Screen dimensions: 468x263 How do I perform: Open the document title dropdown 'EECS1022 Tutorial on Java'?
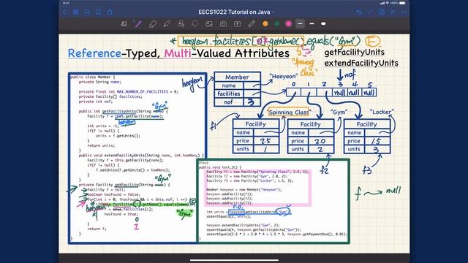tap(235, 12)
